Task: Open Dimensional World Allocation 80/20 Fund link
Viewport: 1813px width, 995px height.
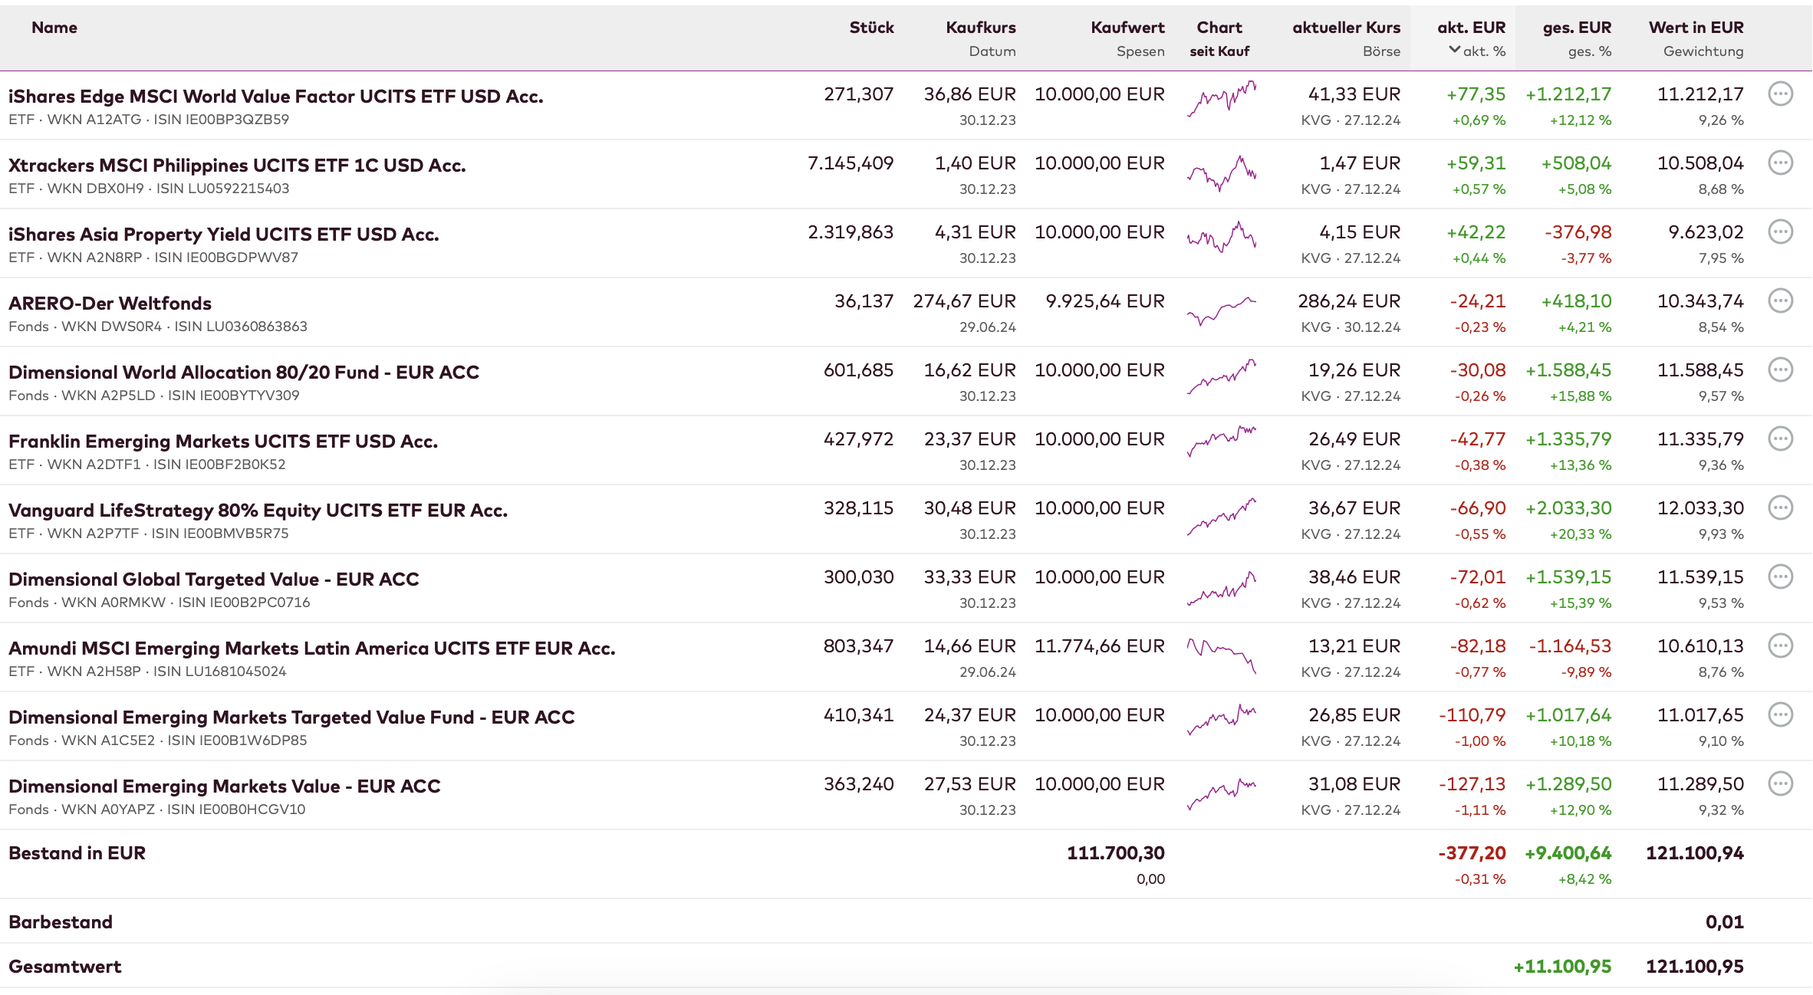Action: tap(244, 373)
